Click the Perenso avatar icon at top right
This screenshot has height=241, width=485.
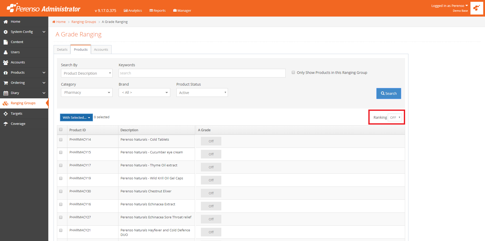pos(477,8)
